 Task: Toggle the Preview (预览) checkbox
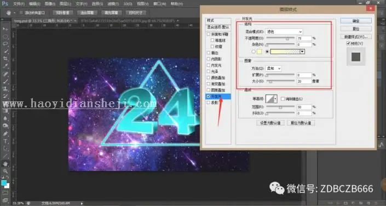pos(348,43)
